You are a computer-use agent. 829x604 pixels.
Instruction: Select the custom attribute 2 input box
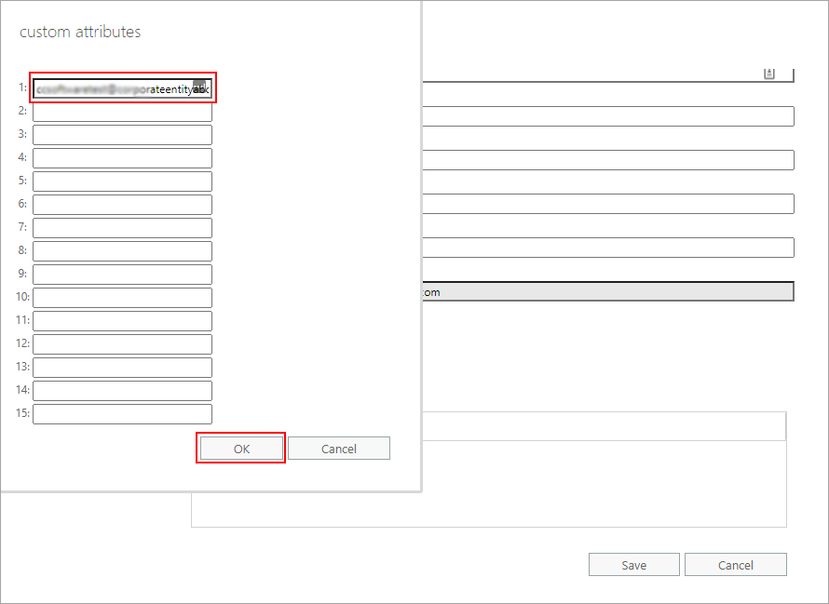[x=122, y=112]
